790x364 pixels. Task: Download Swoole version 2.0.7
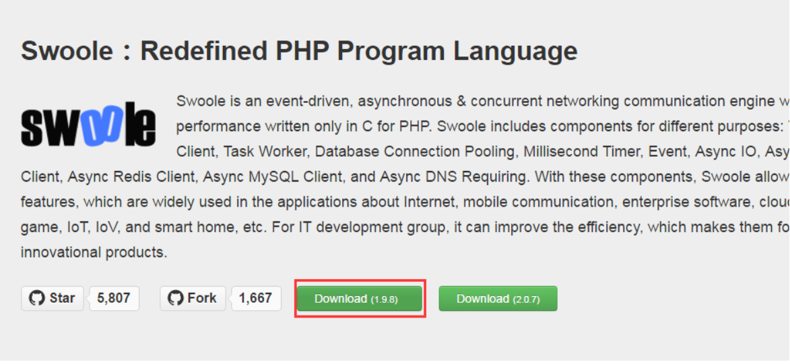[498, 299]
